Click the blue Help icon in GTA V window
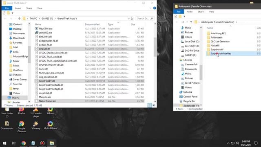The height and width of the screenshot is (147, 261). pos(155,8)
